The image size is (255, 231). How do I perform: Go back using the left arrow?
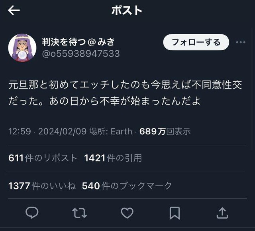[x=14, y=10]
